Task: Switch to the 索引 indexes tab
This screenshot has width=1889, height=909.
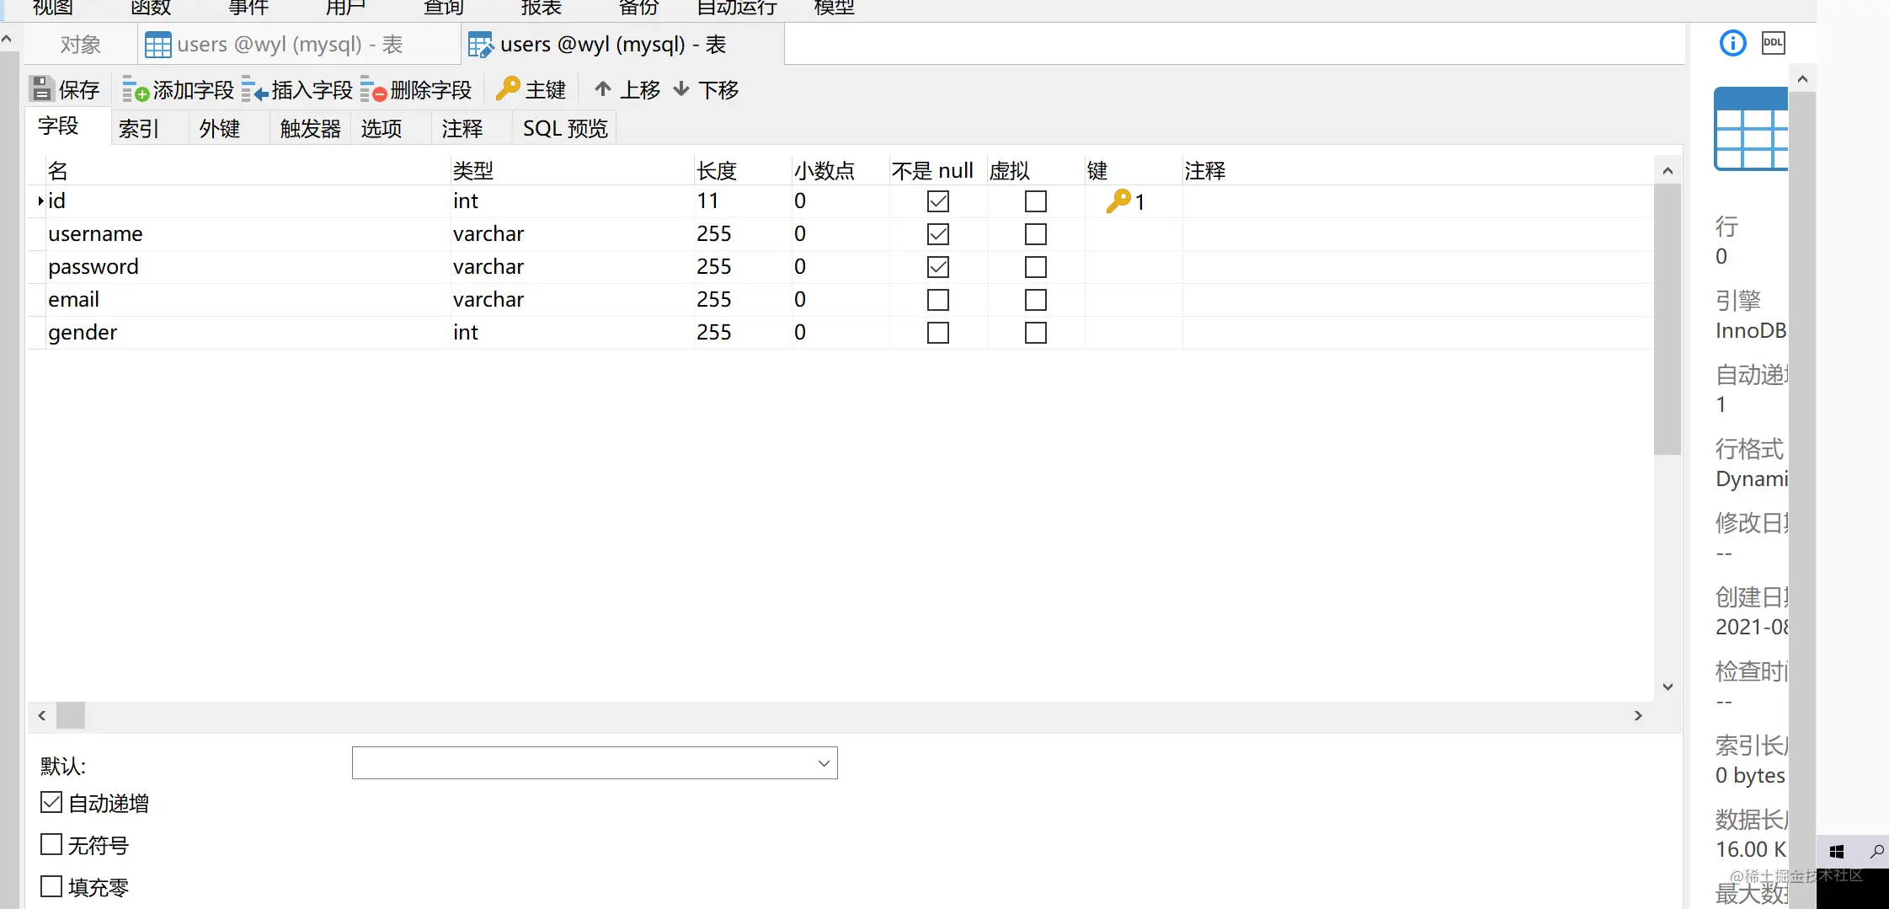Action: [139, 128]
